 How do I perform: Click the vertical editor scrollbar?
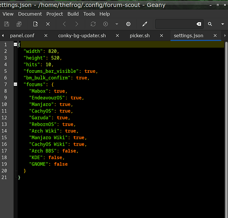[x=226, y=129]
